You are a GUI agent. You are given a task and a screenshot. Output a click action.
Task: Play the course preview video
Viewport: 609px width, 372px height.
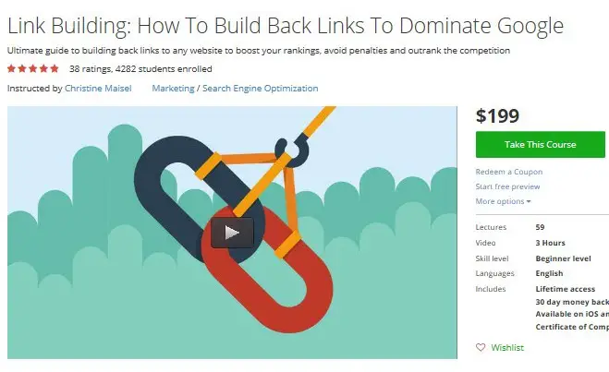click(x=232, y=233)
